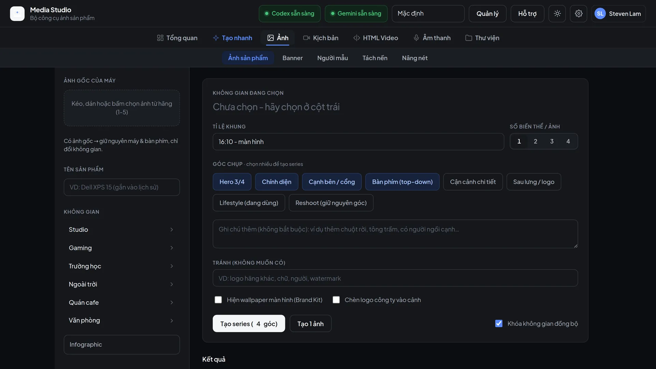Toggle Cận cảnh chi tiết angle

click(473, 182)
